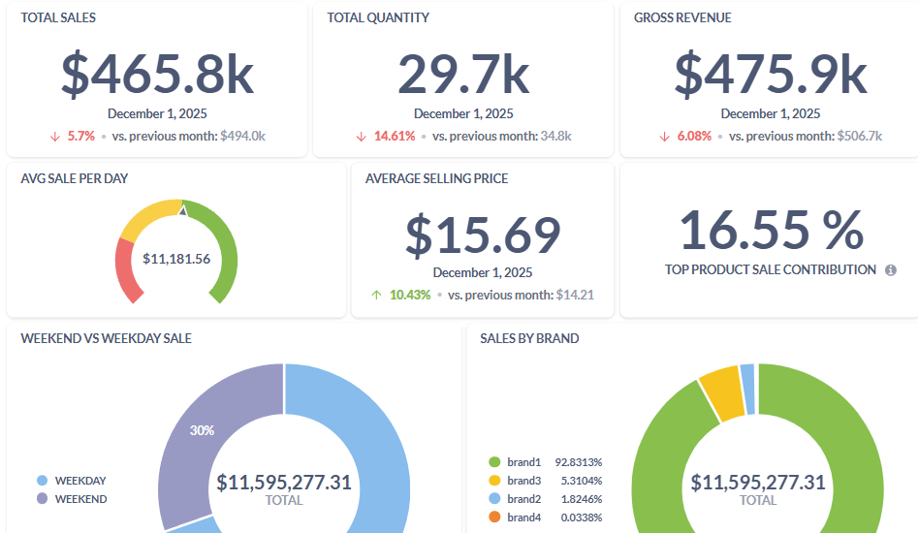Click the blue brand2 legend dot

click(494, 499)
